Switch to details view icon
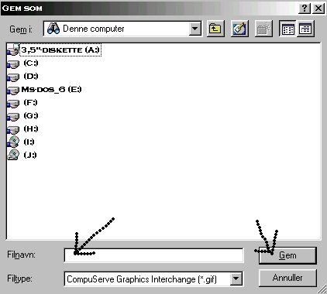 [305, 29]
